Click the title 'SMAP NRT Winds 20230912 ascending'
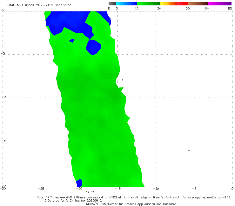 pos(39,5)
